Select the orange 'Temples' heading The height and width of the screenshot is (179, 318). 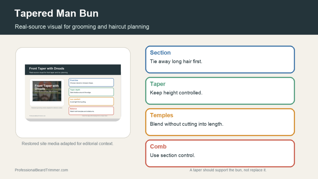point(161,115)
